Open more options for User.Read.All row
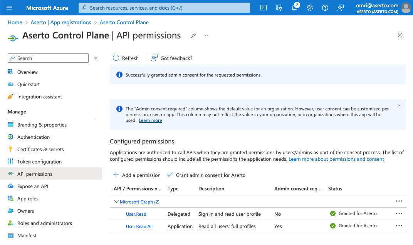Screen dimensions: 413x245 399,226
